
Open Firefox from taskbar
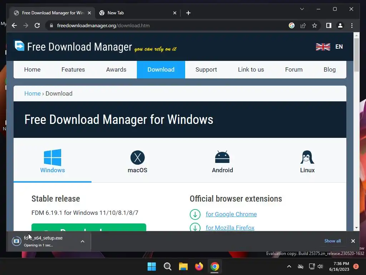tap(199, 266)
